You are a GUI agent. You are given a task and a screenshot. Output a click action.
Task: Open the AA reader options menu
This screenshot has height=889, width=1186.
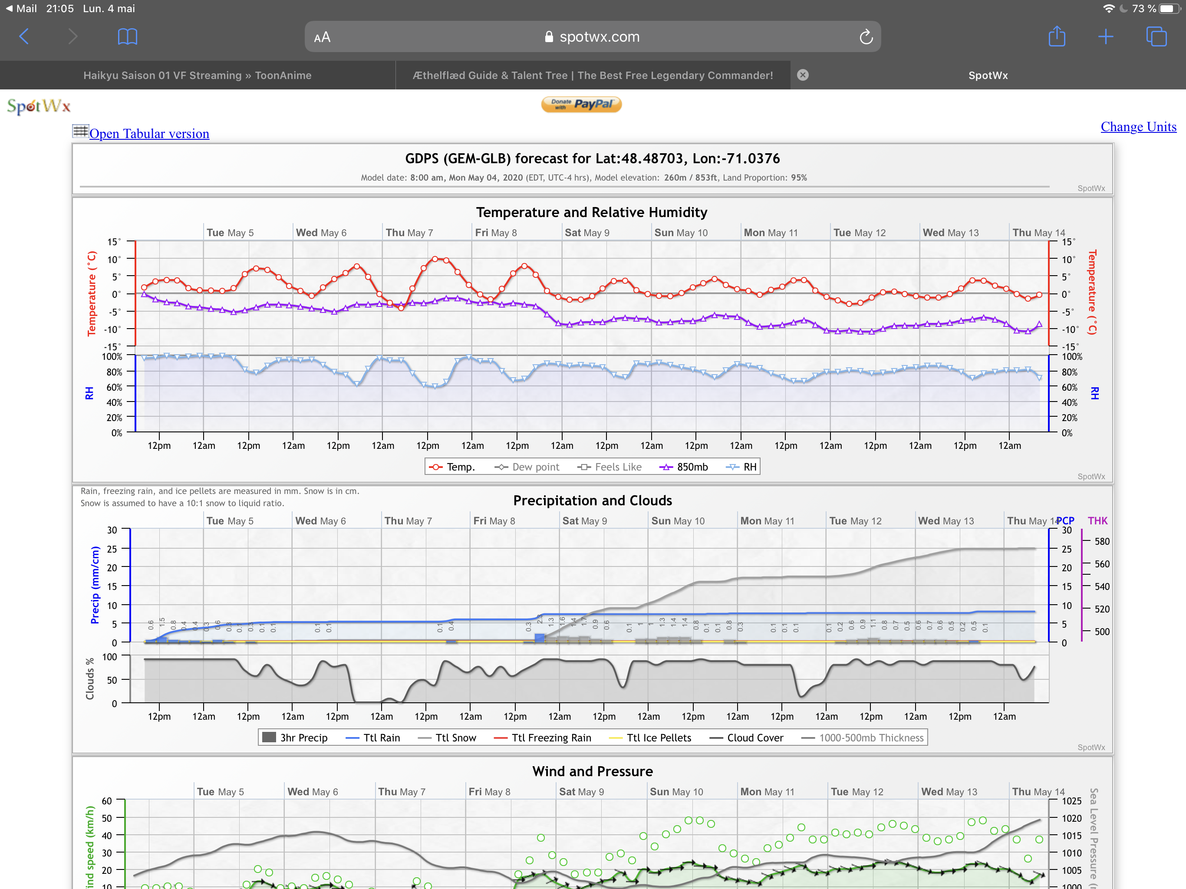(x=322, y=37)
